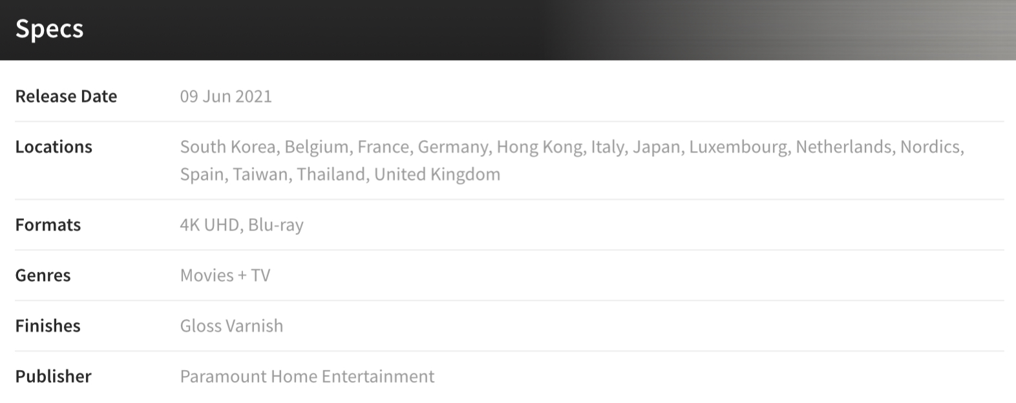1016x403 pixels.
Task: Open the Germany location link
Action: pos(453,147)
